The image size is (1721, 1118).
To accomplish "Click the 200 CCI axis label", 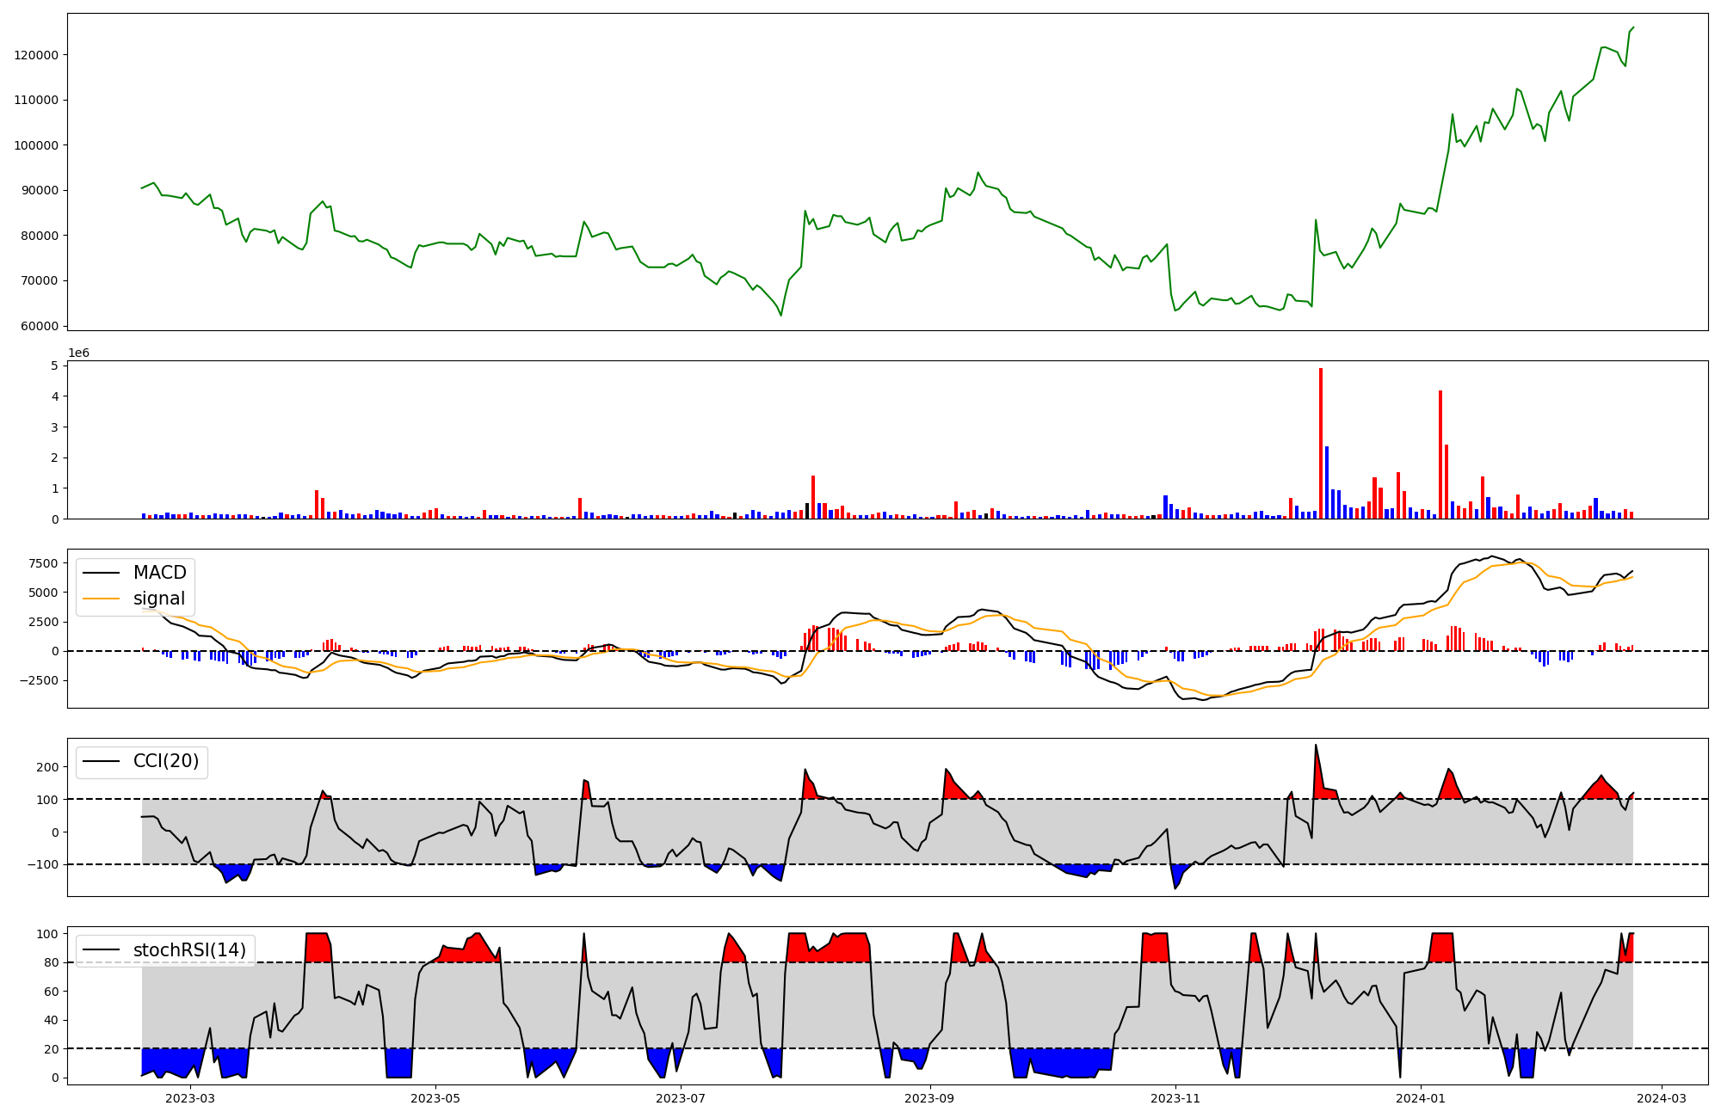I will click(x=48, y=767).
